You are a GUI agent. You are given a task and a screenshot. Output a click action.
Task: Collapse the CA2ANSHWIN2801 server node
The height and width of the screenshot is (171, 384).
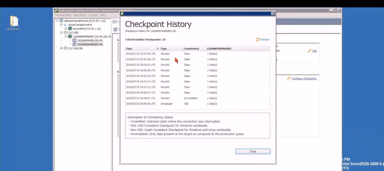click(66, 36)
